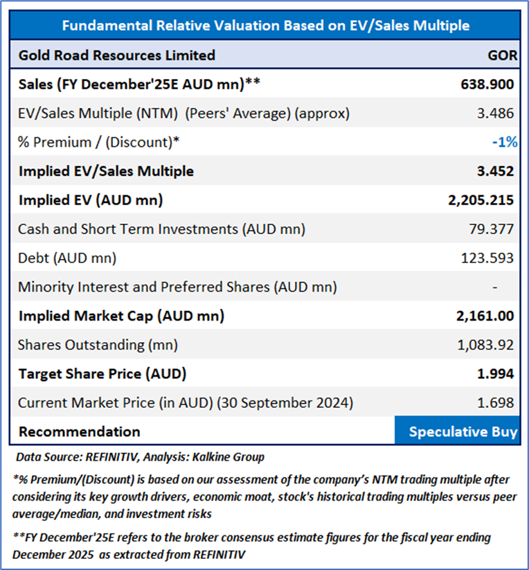Select the Gold Road Resources Limited cell
The height and width of the screenshot is (570, 529).
pyautogui.click(x=116, y=55)
